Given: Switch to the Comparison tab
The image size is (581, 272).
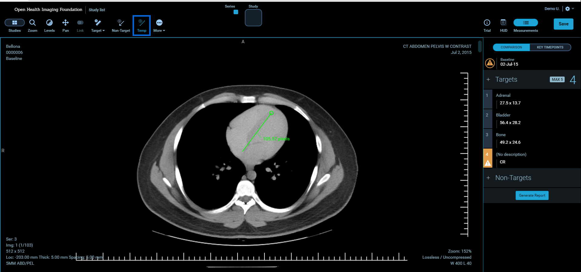Looking at the screenshot, I should (x=511, y=47).
